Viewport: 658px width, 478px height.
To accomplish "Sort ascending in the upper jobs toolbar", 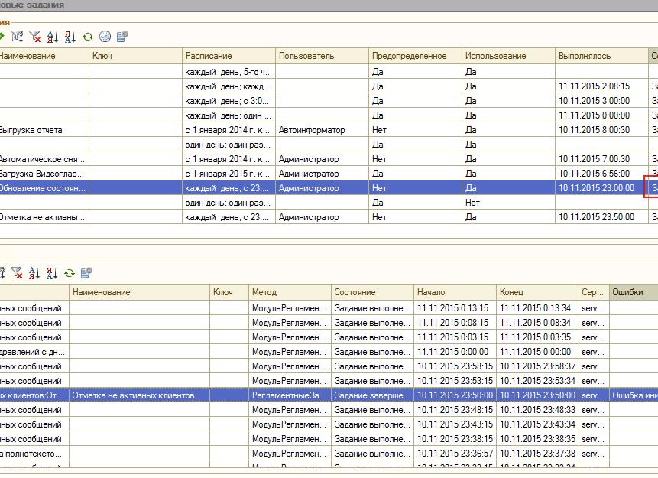I will coord(53,37).
